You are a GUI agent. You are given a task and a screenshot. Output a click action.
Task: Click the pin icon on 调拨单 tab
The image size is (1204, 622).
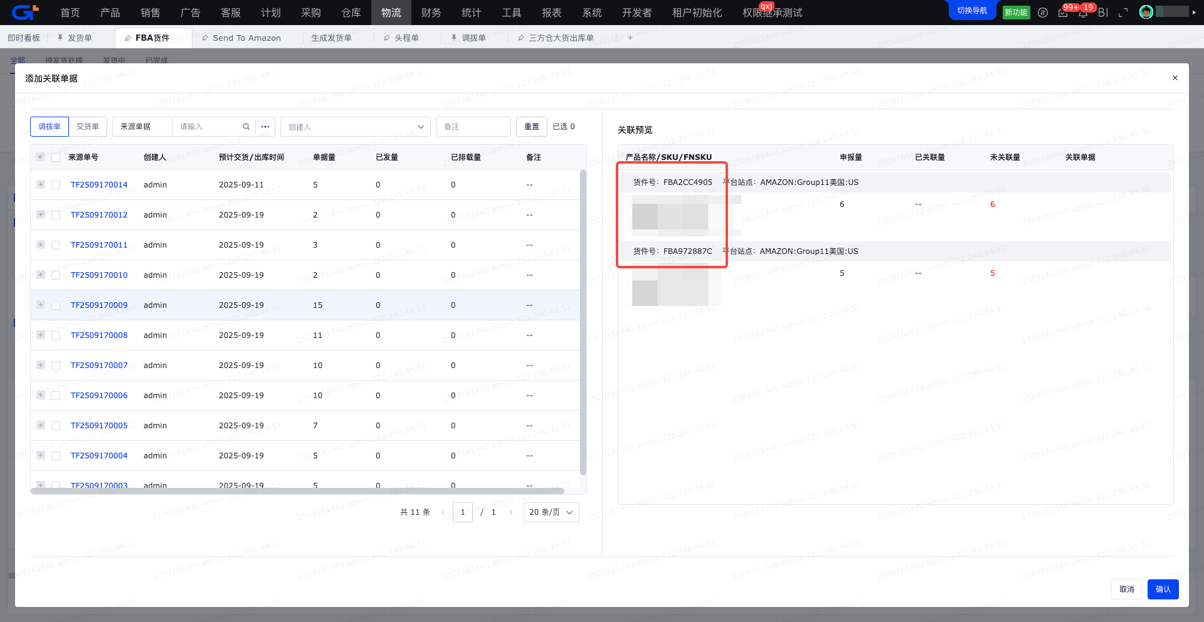(454, 38)
